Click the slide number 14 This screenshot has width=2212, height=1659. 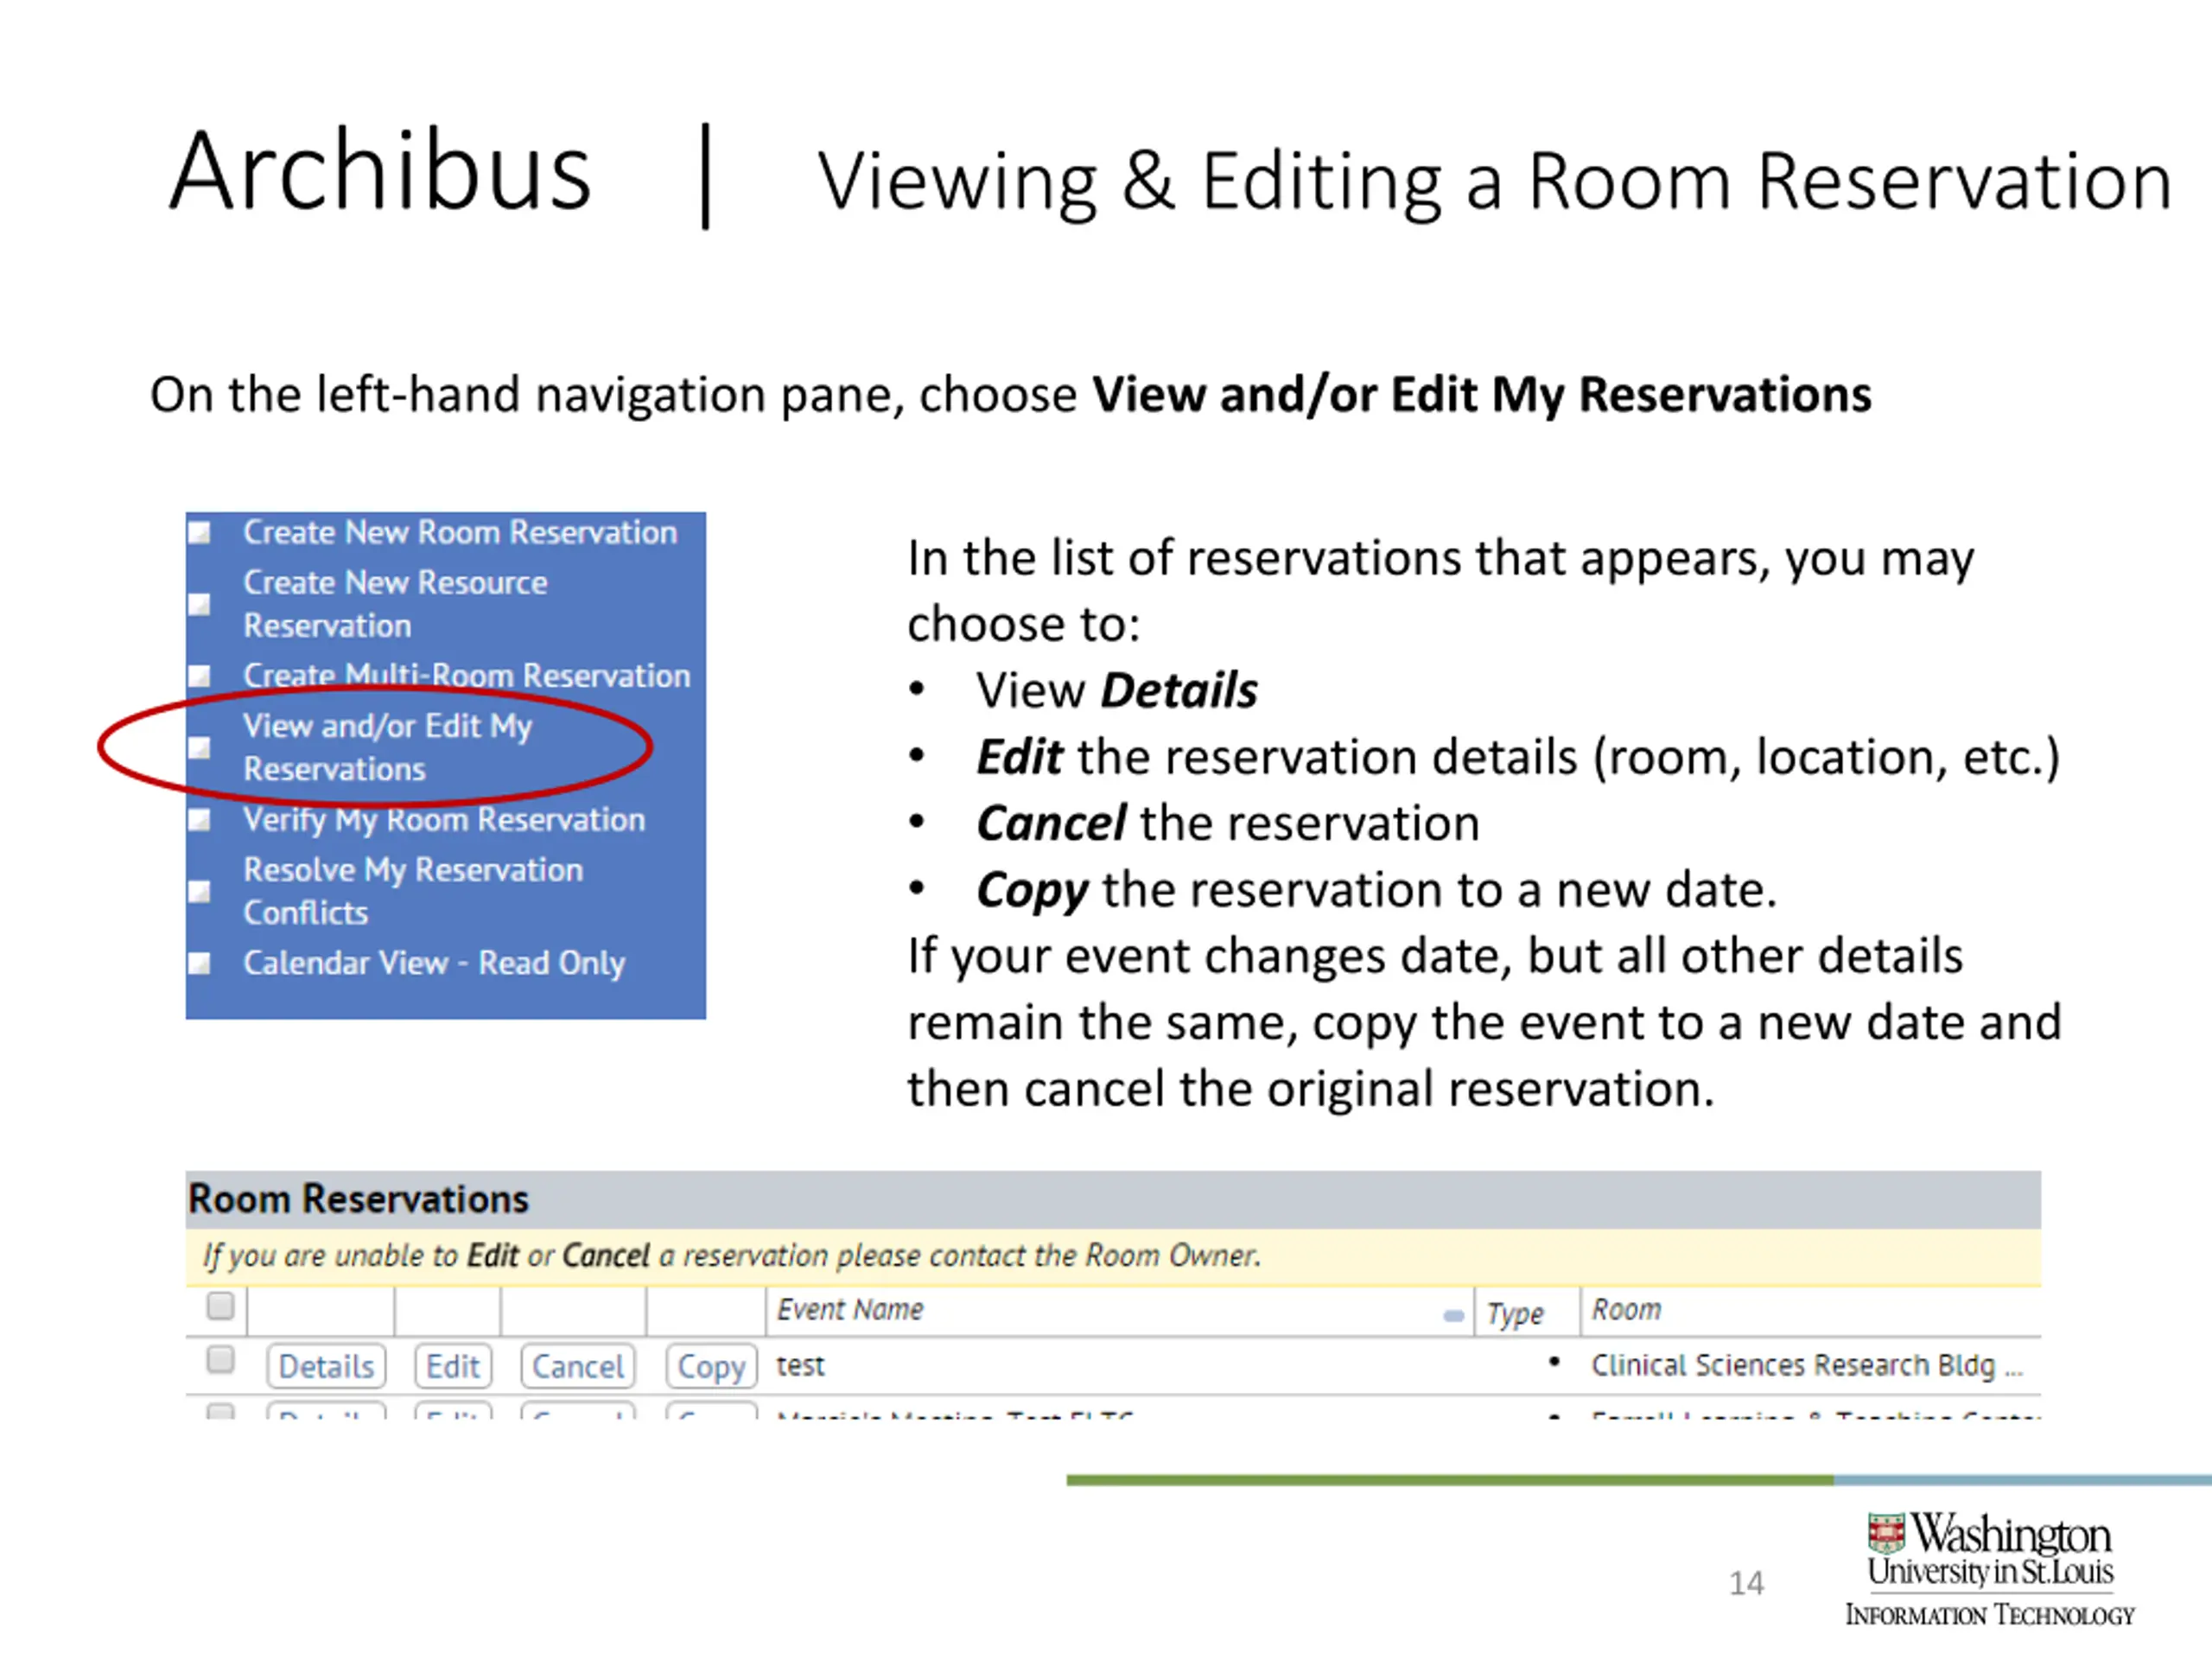(1746, 1583)
